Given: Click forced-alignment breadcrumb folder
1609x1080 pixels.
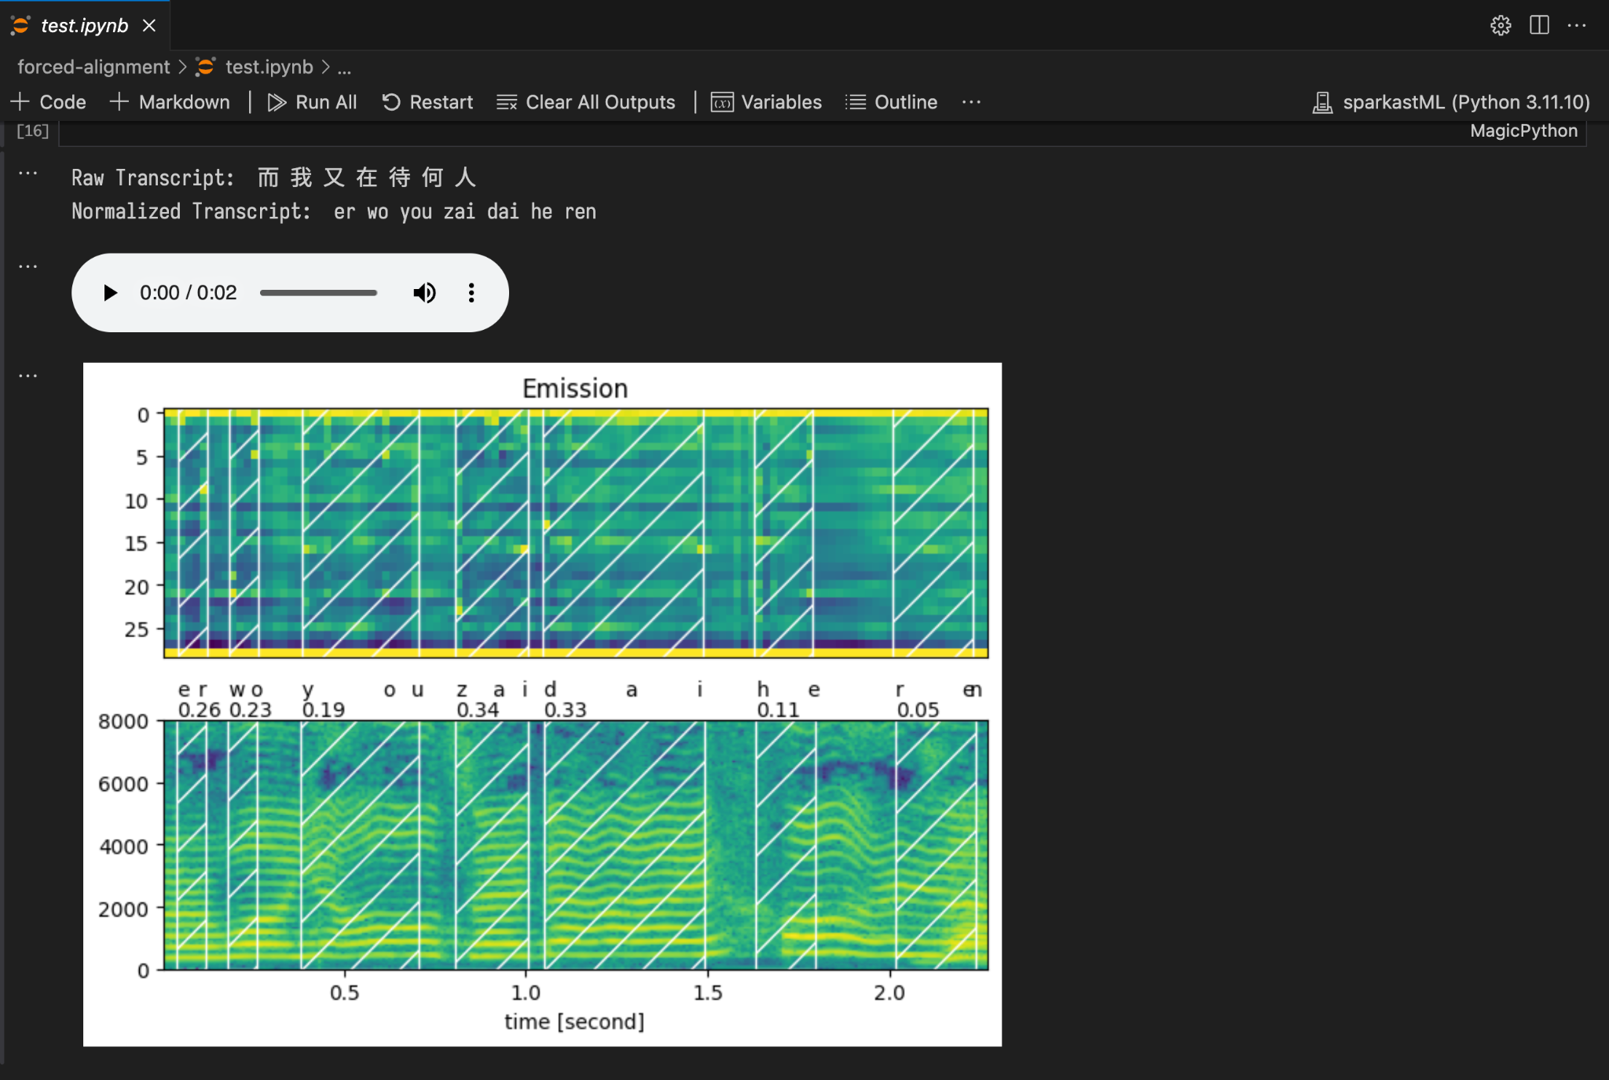Looking at the screenshot, I should pos(93,67).
